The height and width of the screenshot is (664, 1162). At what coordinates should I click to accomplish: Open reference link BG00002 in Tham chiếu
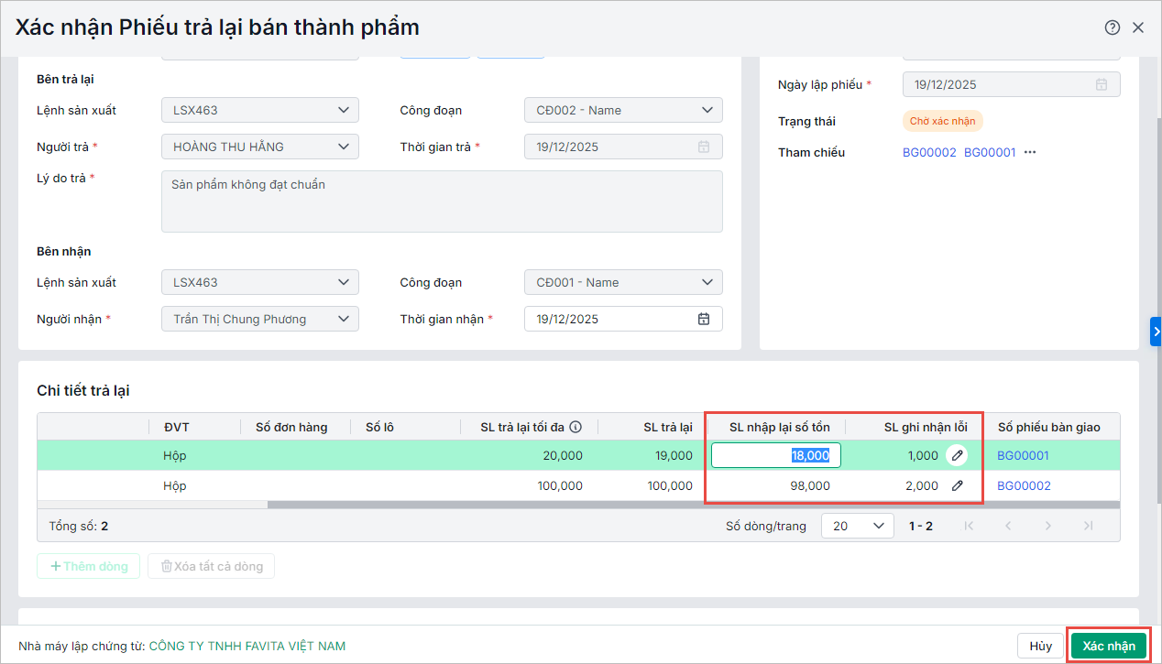929,152
